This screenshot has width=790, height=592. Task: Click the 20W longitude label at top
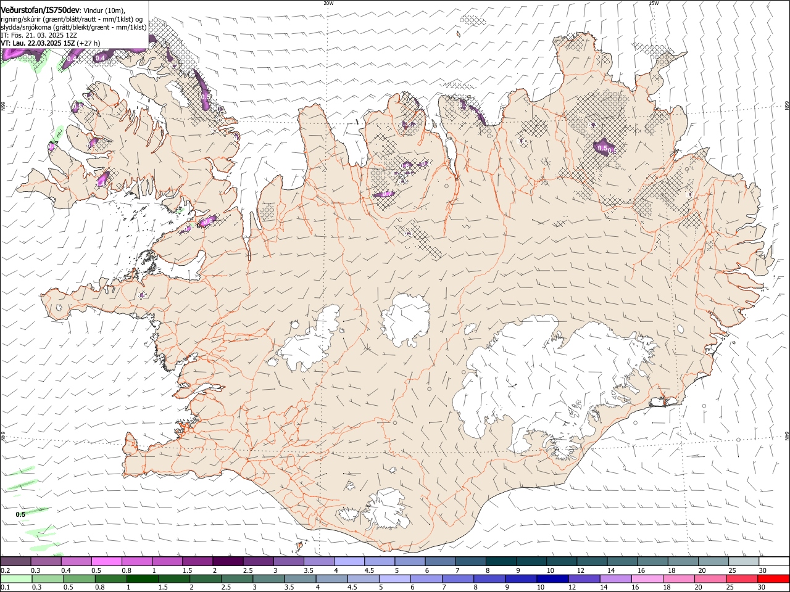(328, 3)
